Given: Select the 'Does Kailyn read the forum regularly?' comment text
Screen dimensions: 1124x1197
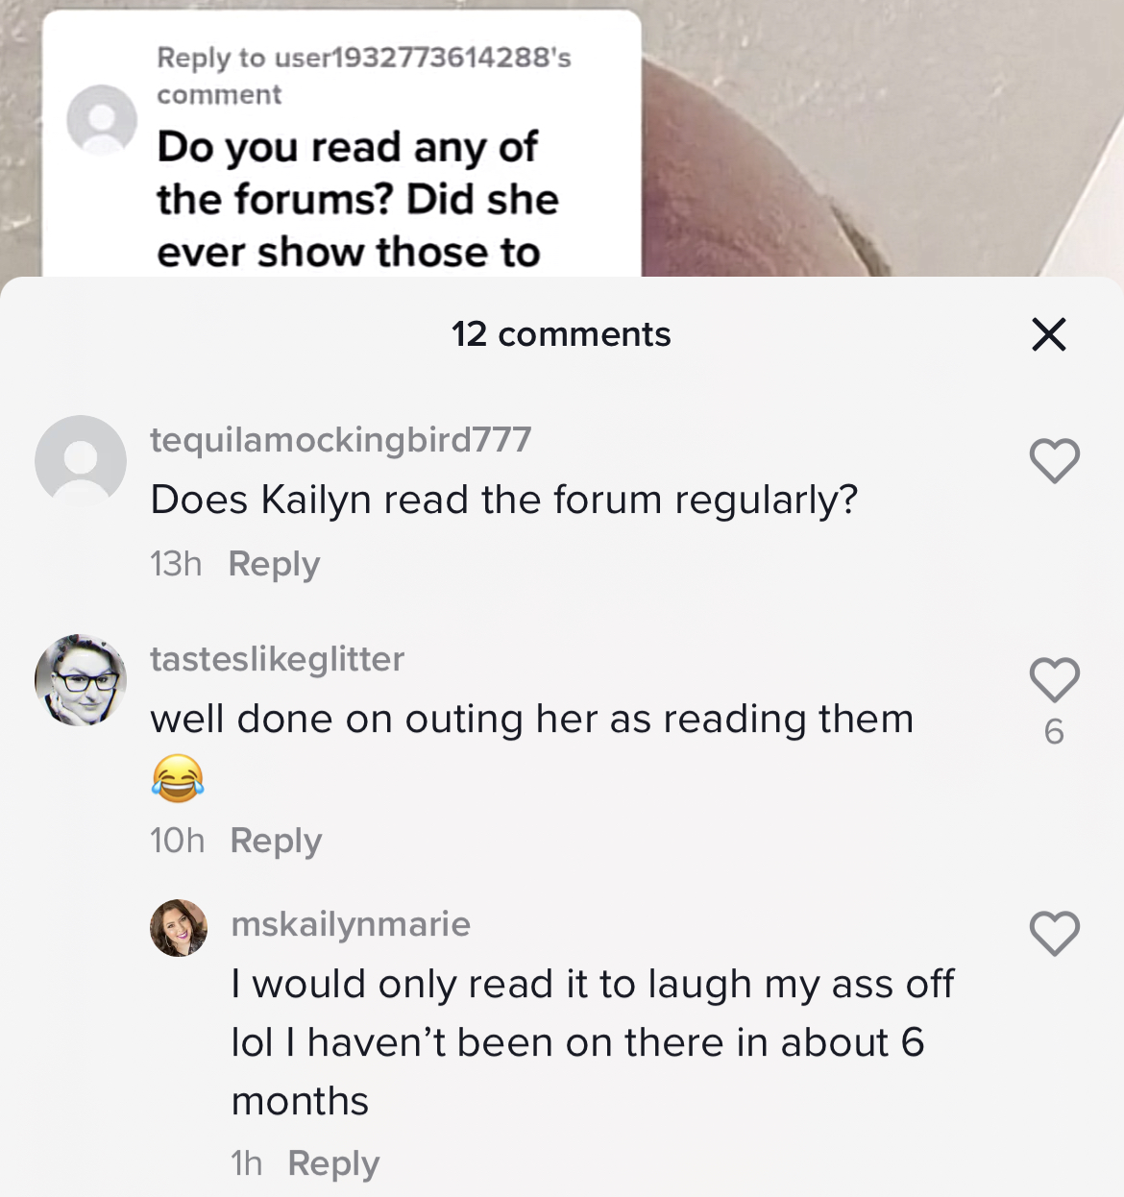Looking at the screenshot, I should [x=503, y=501].
